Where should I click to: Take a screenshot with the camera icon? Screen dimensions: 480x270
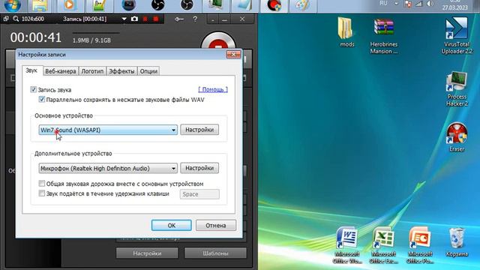[x=134, y=19]
